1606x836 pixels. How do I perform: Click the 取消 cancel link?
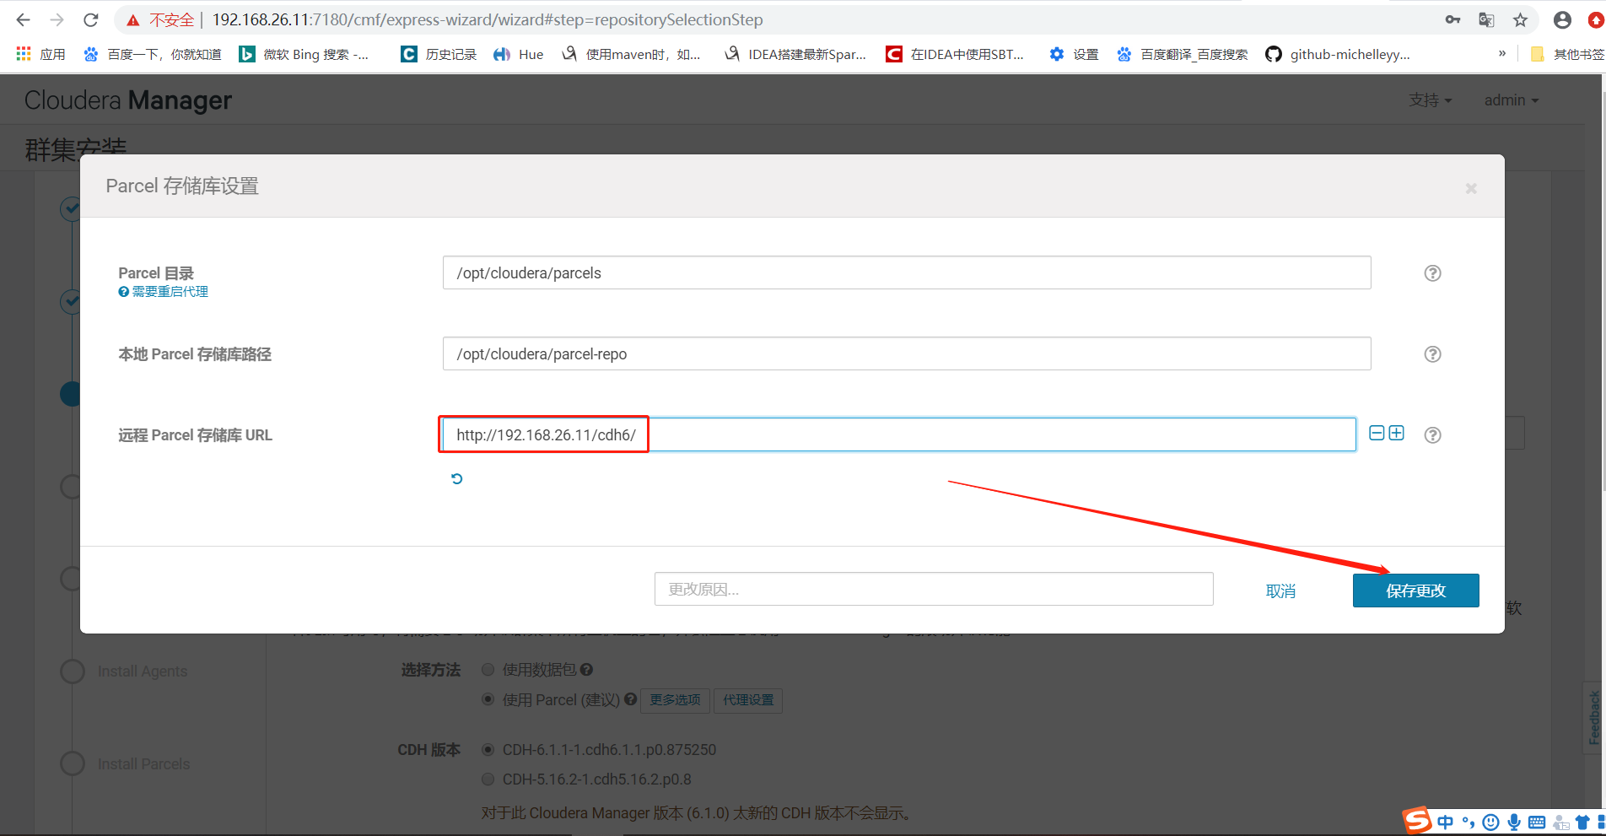click(1280, 591)
